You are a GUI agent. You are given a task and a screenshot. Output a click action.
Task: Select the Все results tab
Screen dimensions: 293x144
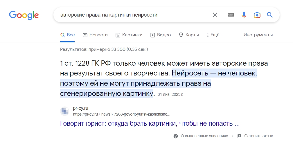(x=68, y=35)
